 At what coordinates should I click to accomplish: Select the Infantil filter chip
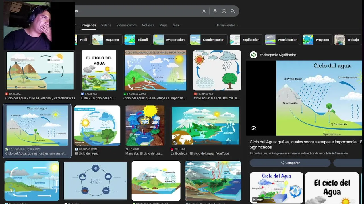[x=138, y=40]
